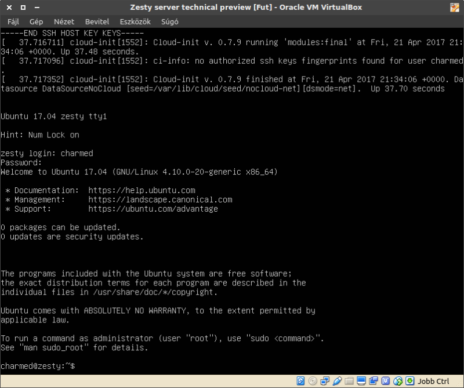Click the hard disk activity indicator icon
Screen dimensions: 464x388
(x=300, y=381)
